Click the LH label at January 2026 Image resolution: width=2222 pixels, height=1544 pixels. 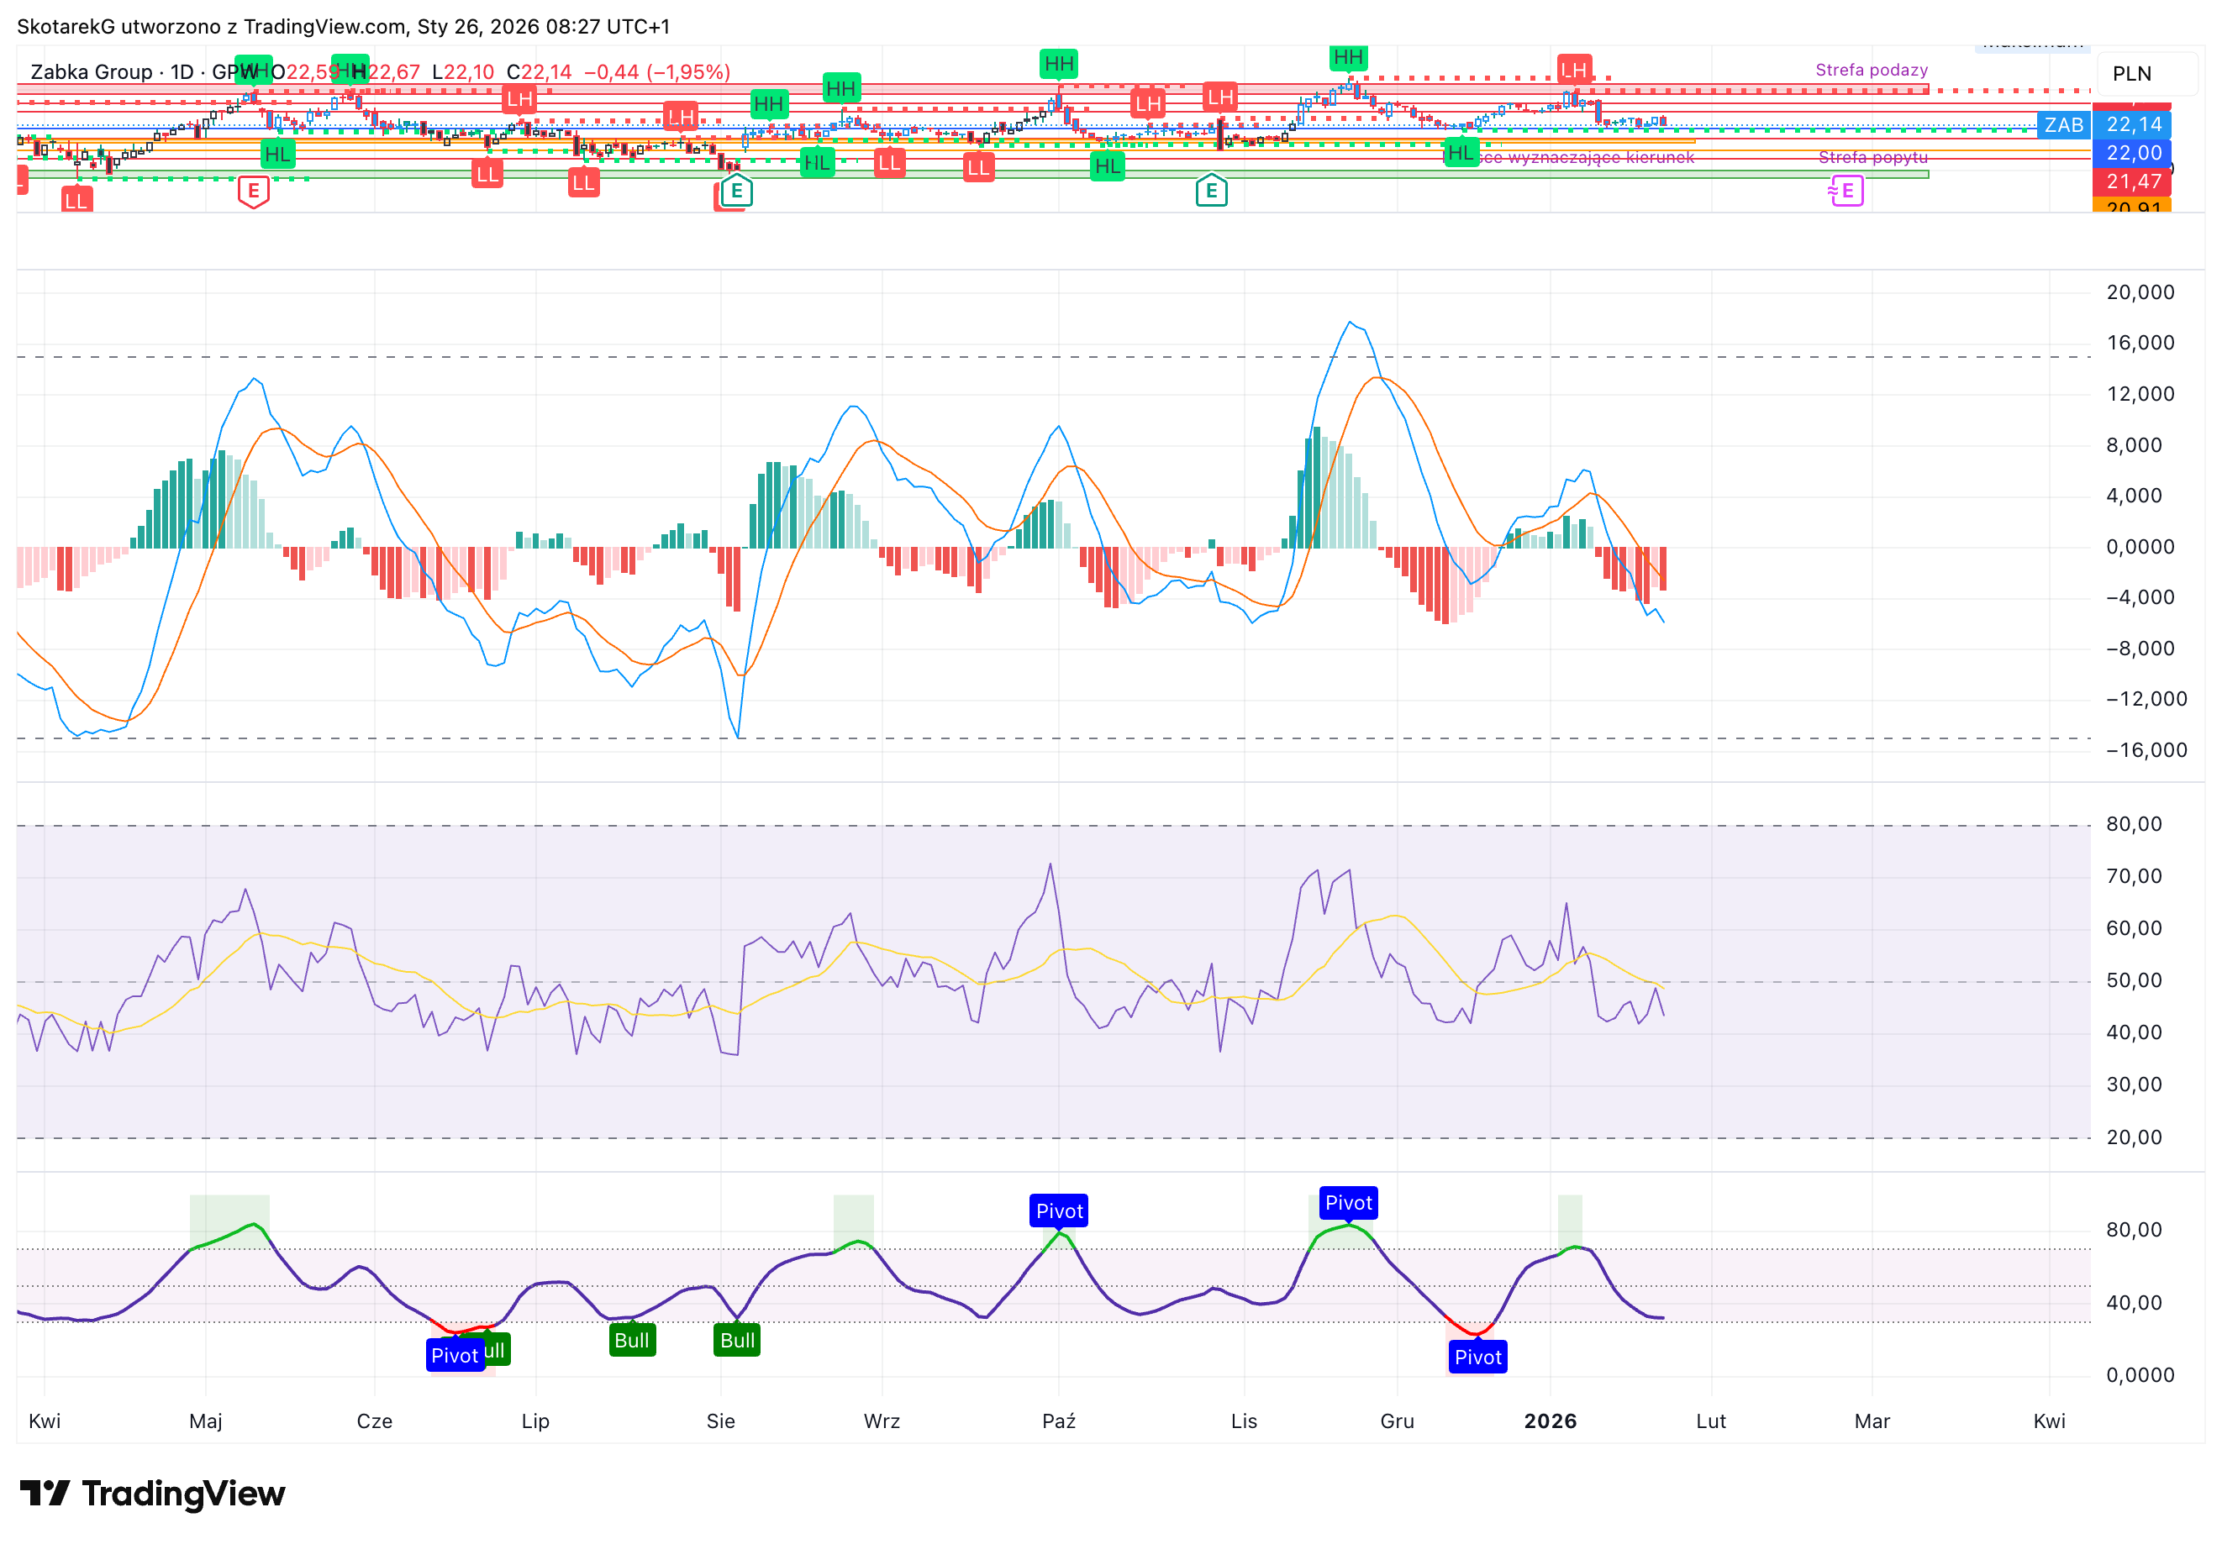click(1575, 70)
